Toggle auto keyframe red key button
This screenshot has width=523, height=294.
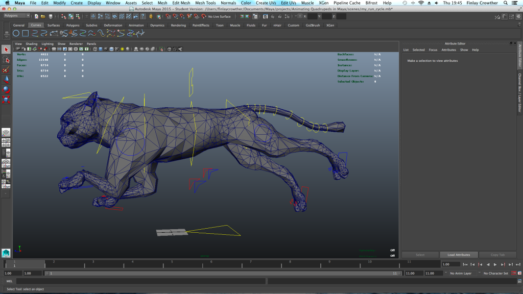coord(514,274)
